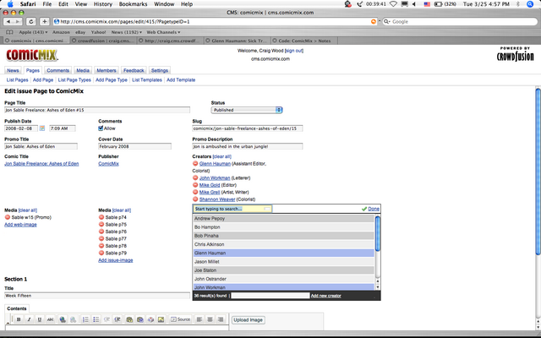Viewport: 541px width, 338px height.
Task: Remove Sable w15 (Promo) media item
Action: (8, 217)
